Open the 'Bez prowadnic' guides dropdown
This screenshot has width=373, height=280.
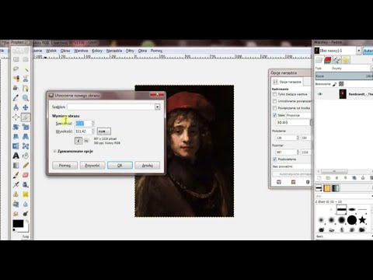click(x=291, y=166)
